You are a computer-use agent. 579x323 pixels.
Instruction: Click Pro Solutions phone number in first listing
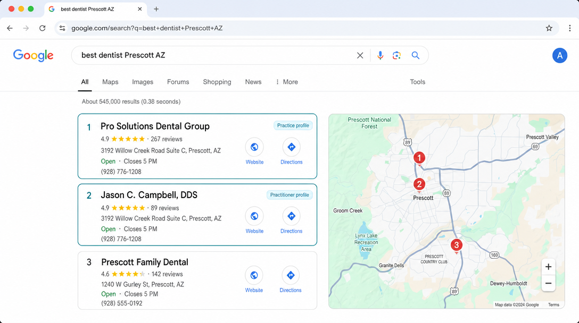coord(121,172)
